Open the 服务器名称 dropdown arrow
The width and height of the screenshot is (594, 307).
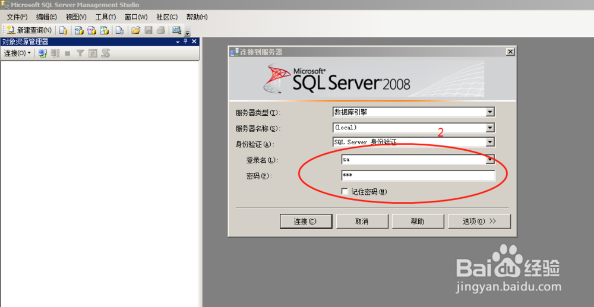click(x=491, y=128)
